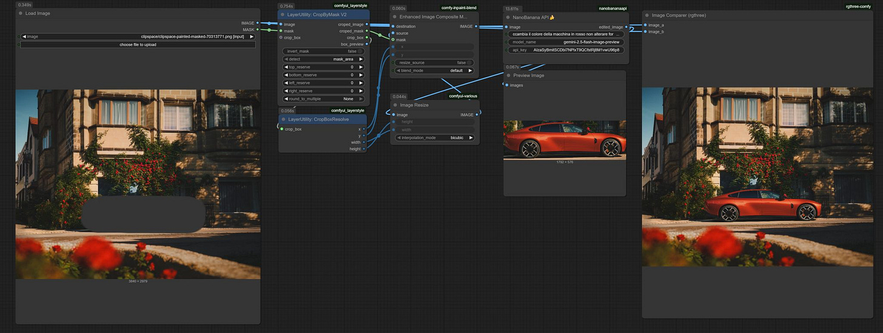Click the height output socket on CropBoxResolve
Viewport: 883px width, 333px height.
pyautogui.click(x=364, y=149)
